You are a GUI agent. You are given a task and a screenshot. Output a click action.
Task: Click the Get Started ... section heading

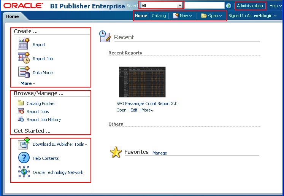coord(32,131)
